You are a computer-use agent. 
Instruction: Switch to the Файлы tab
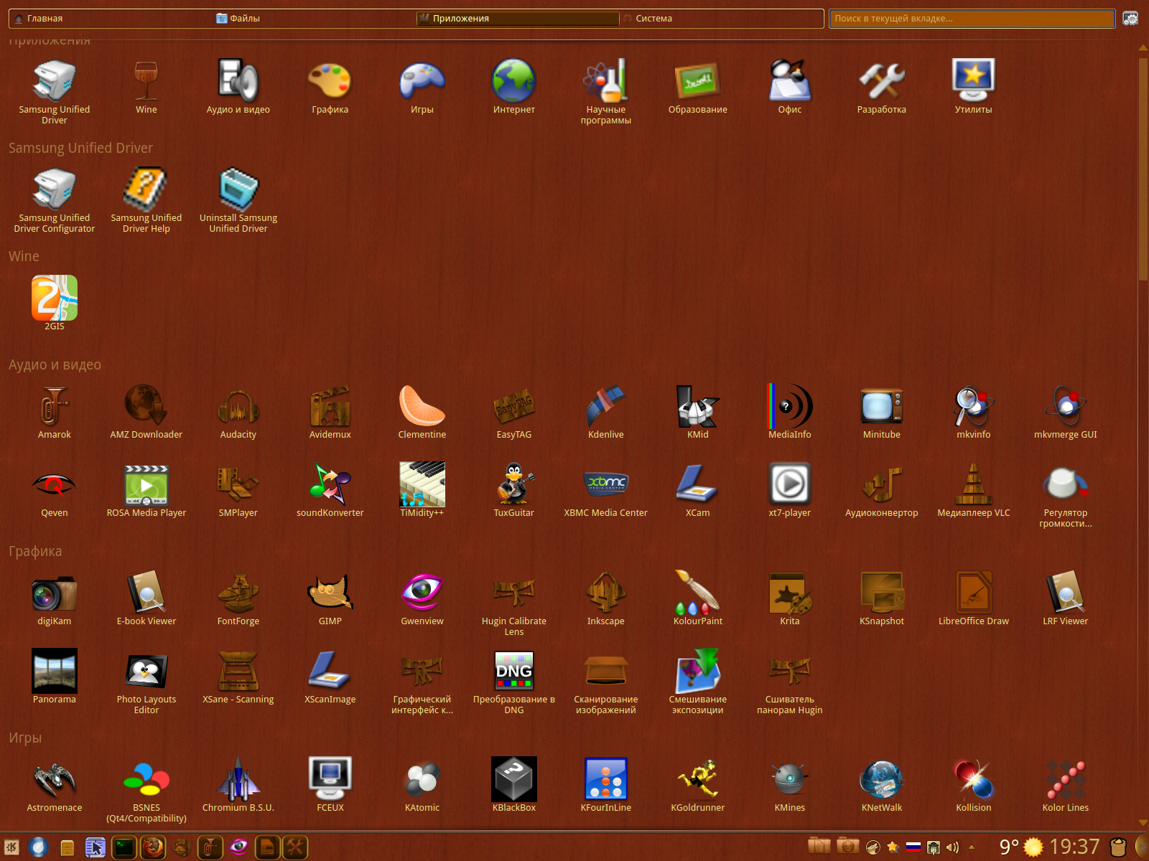point(315,19)
